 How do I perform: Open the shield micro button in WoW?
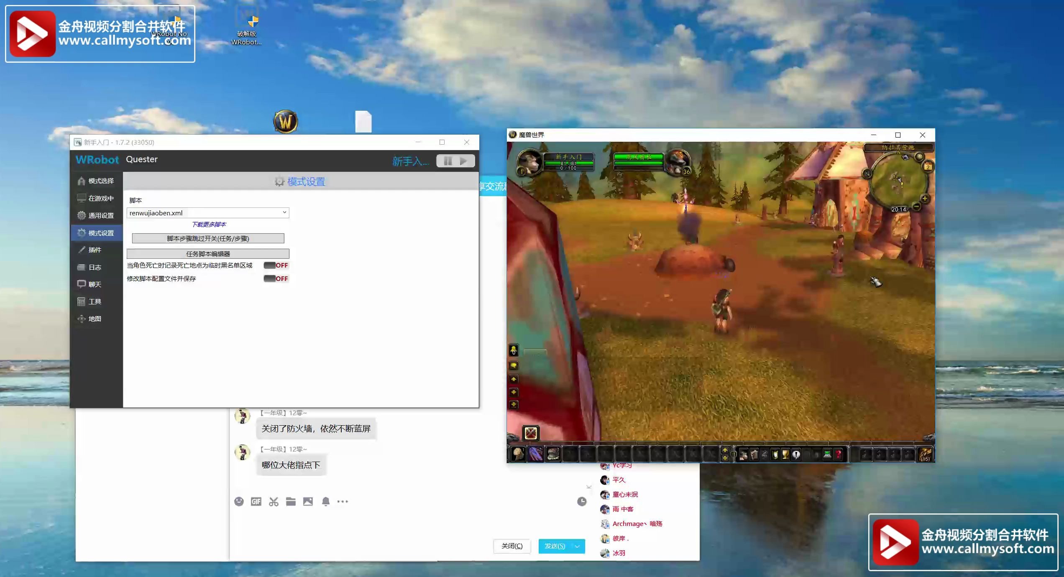click(775, 455)
